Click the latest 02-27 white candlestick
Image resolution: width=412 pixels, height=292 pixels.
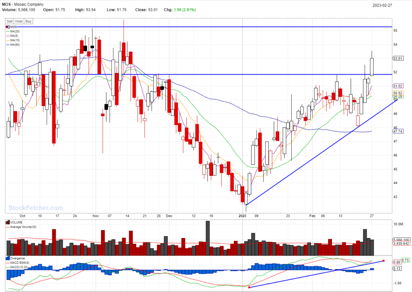[372, 67]
